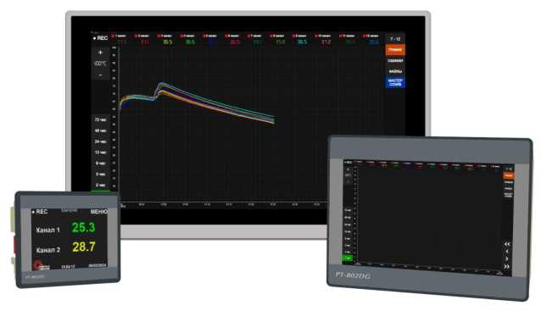Image resolution: width=541 pixels, height=311 pixels.
Task: Select the 24 hours time range
Action: [x=100, y=142]
